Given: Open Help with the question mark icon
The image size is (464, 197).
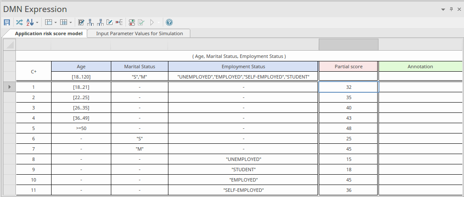Looking at the screenshot, I should (169, 22).
